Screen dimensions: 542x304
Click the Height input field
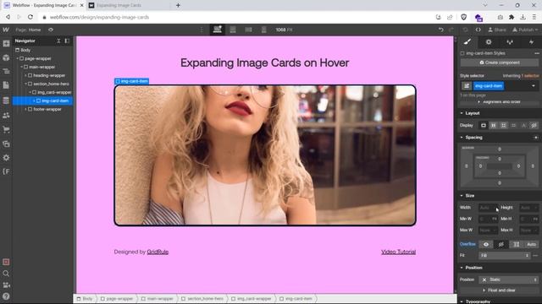528,208
